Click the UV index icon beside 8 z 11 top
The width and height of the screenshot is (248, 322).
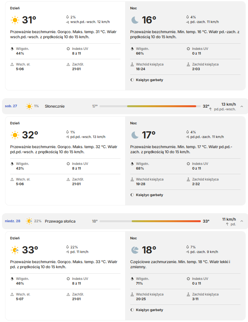pos(68,49)
